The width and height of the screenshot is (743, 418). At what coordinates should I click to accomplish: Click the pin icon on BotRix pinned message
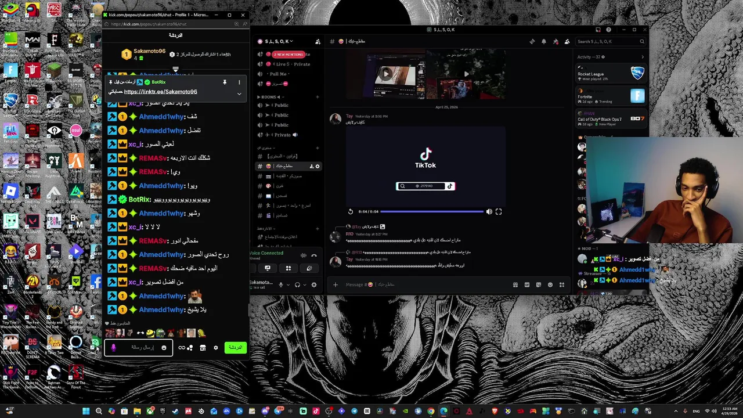(225, 82)
